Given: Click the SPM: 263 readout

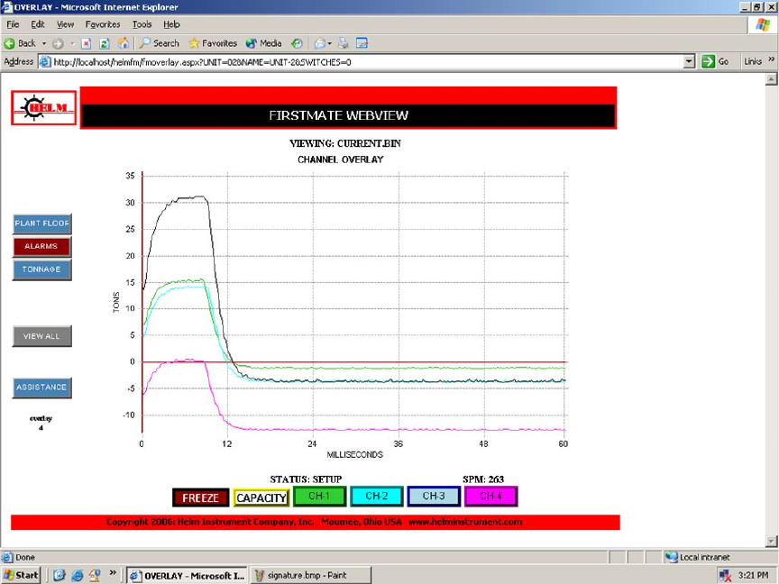Looking at the screenshot, I should coord(483,479).
